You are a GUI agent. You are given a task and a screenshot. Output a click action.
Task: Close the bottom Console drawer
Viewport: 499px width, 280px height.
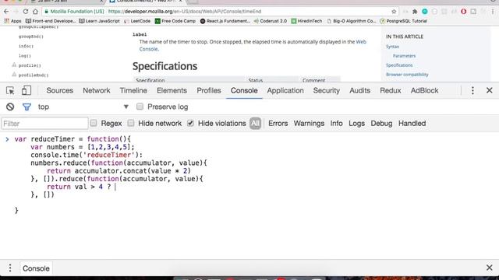tap(490, 268)
